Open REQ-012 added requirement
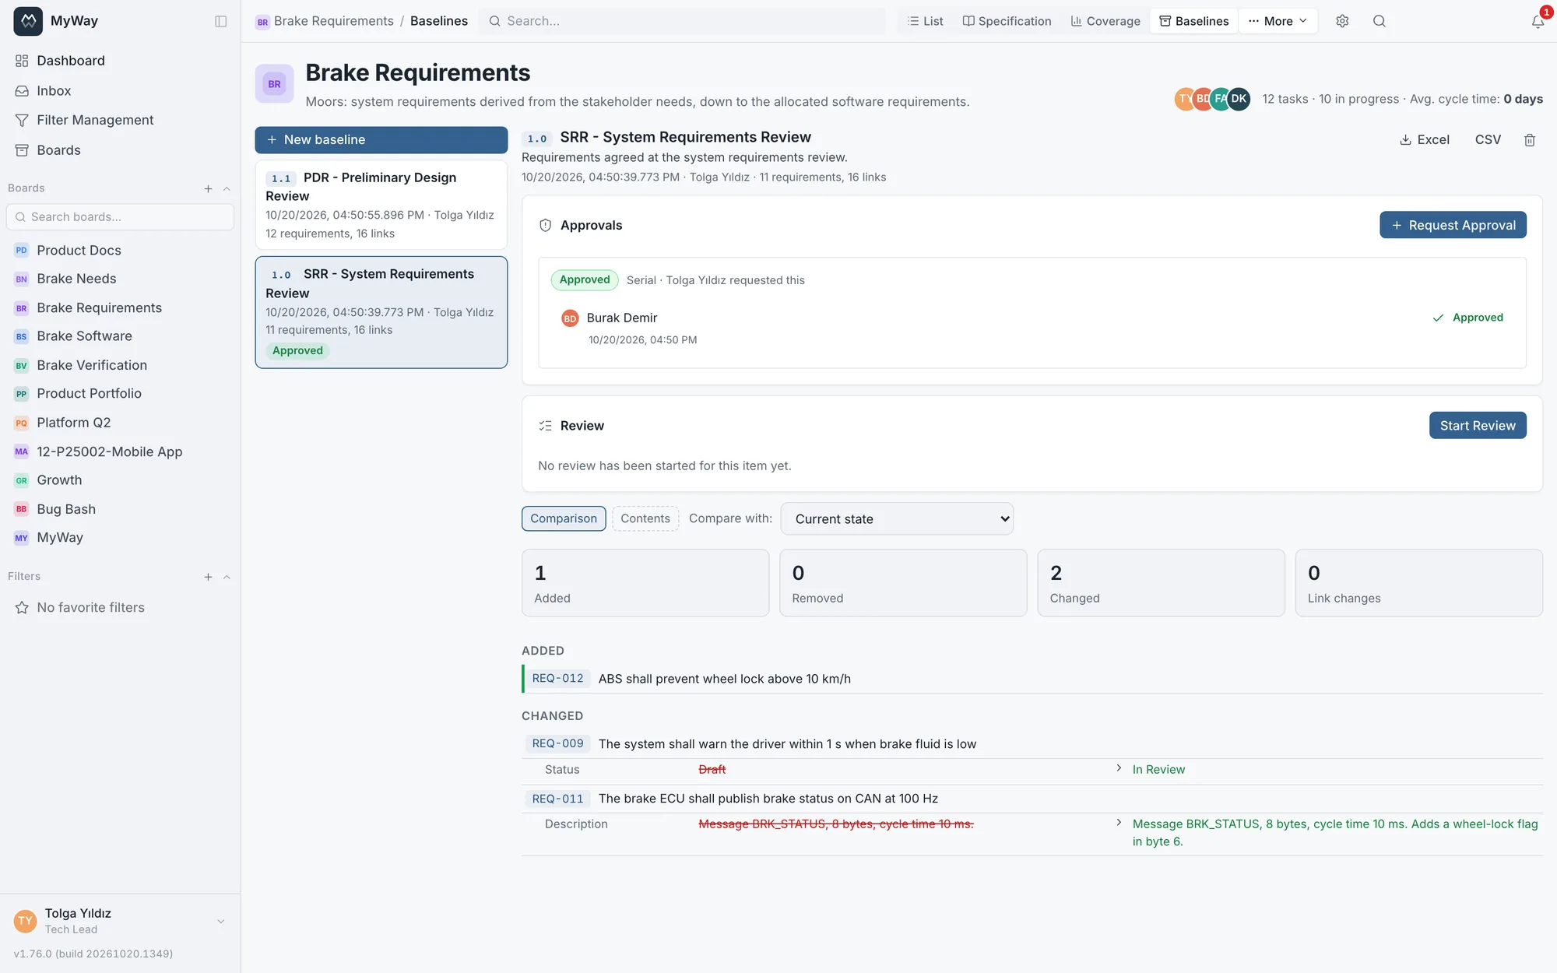The image size is (1557, 973). click(557, 679)
